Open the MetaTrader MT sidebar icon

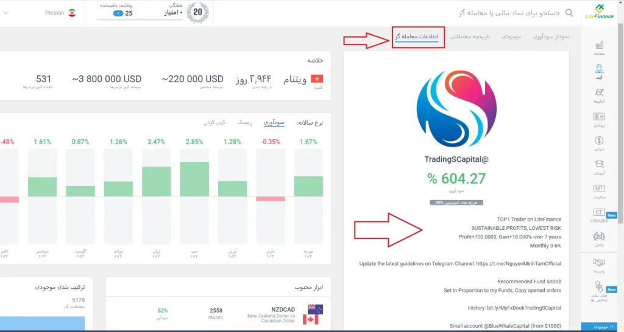(598, 191)
